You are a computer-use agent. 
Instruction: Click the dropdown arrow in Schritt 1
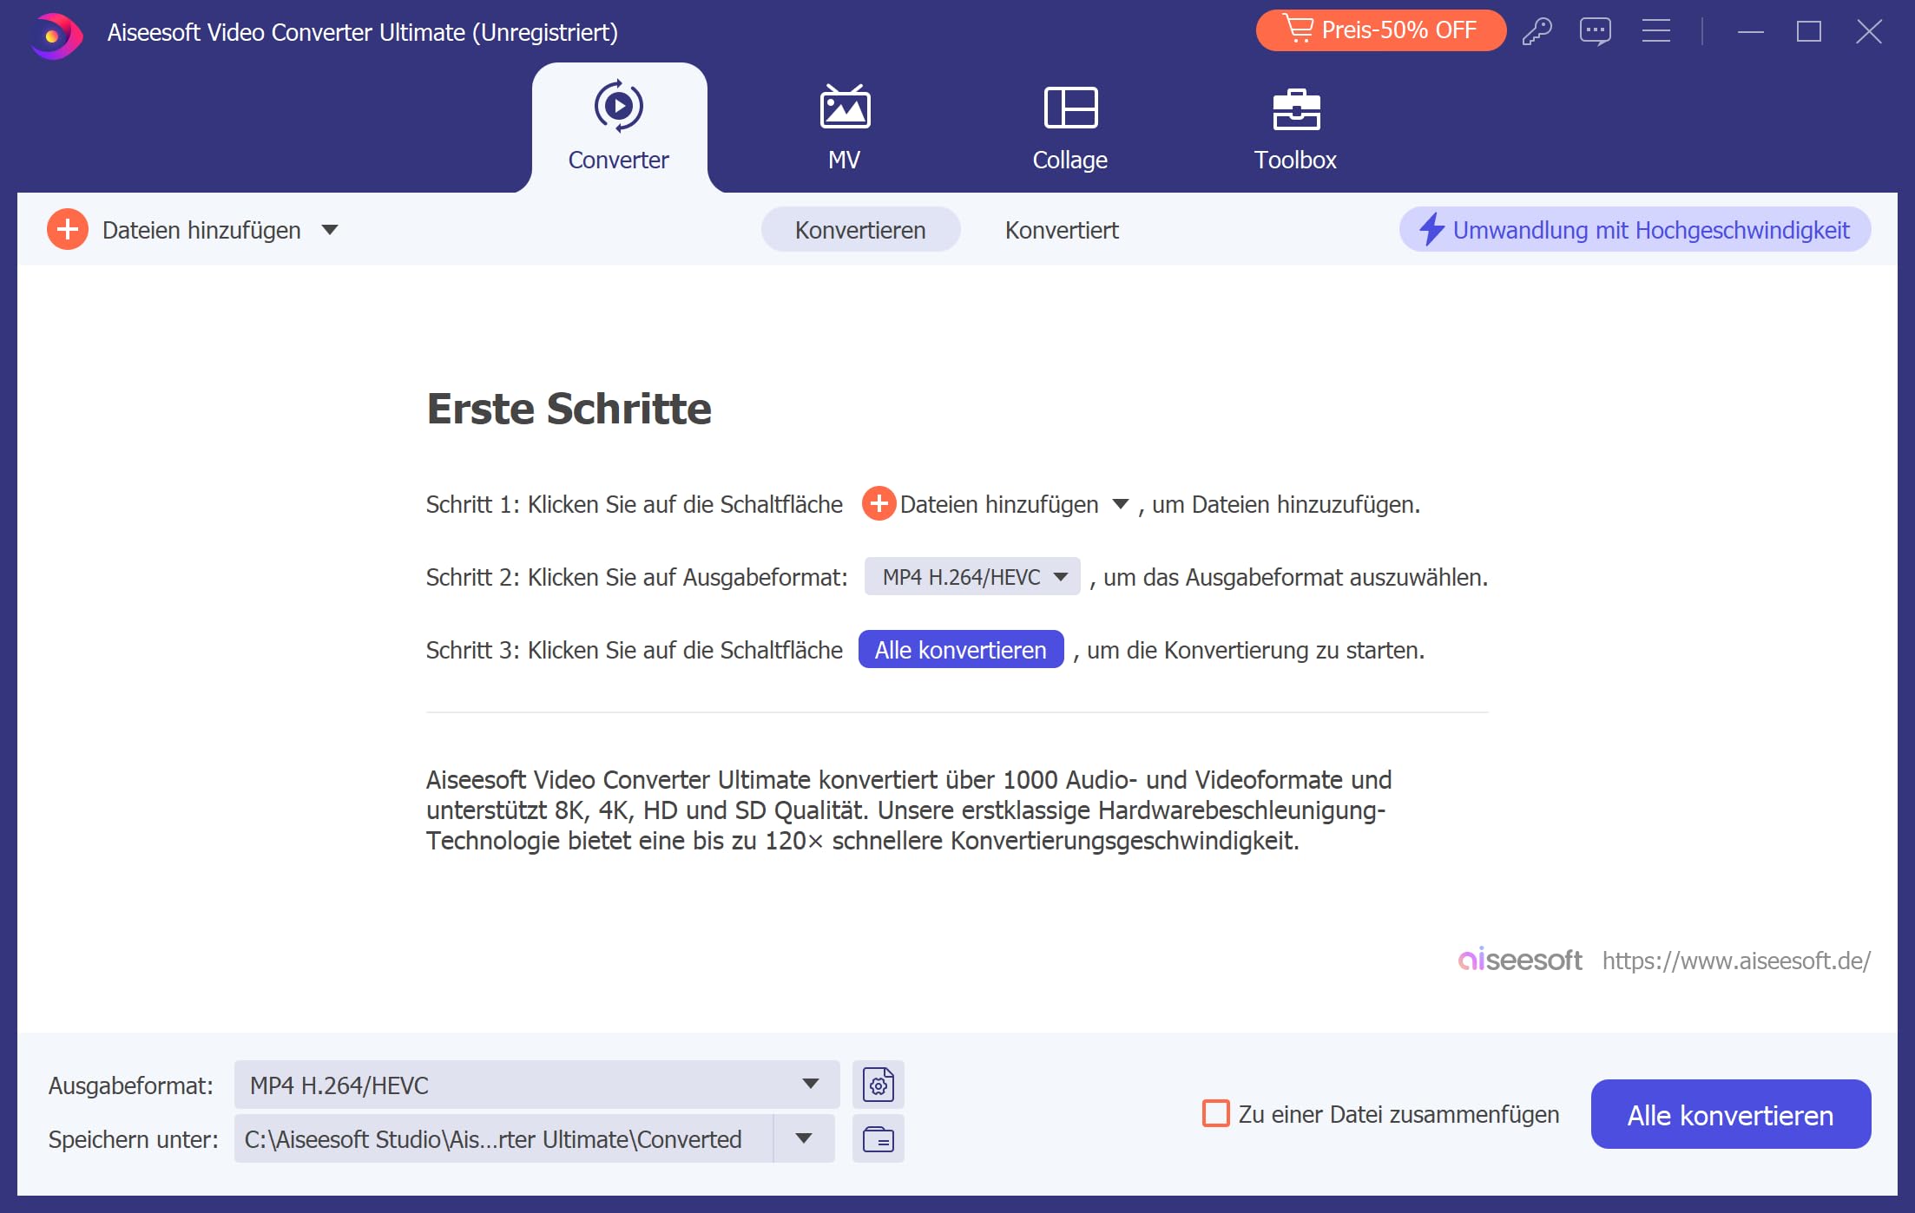(1120, 504)
